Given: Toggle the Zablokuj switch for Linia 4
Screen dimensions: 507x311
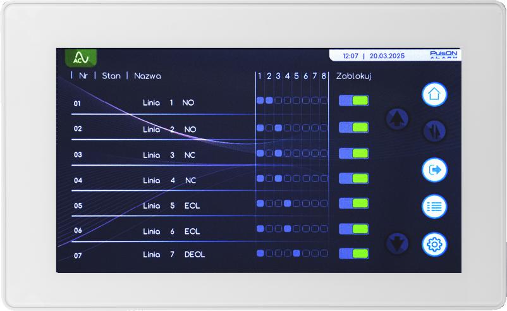Looking at the screenshot, I should tap(353, 179).
